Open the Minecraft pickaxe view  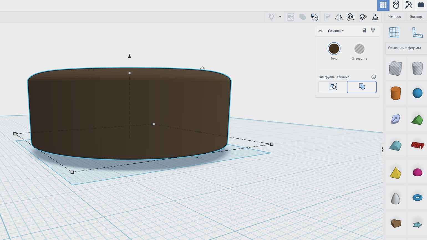(x=408, y=5)
